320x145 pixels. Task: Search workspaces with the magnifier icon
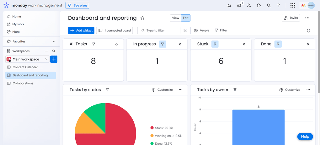[x=54, y=51]
